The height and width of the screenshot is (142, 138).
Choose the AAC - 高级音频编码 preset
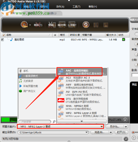[x=82, y=72]
